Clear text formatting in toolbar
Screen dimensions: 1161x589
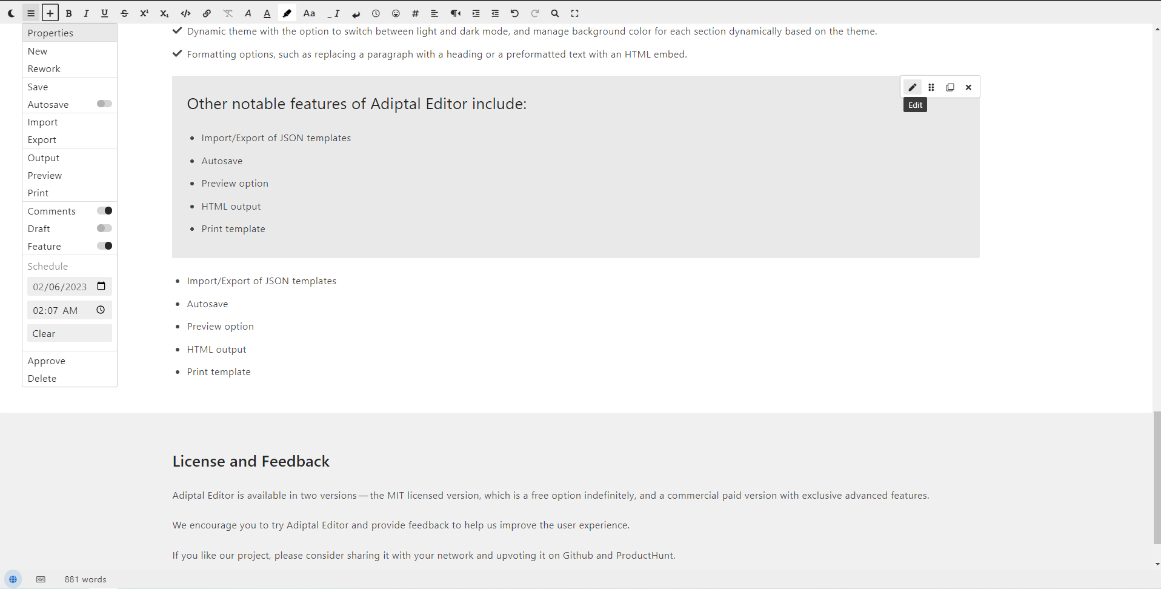click(x=228, y=13)
